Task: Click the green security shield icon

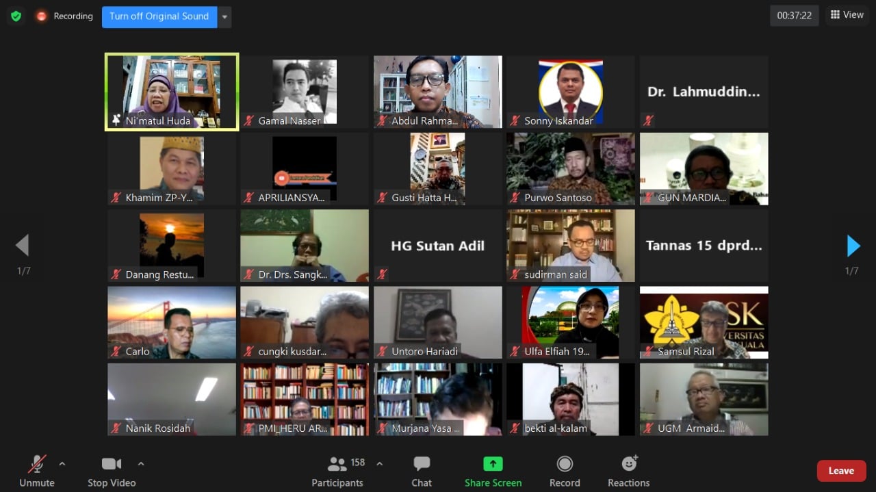Action: (15, 15)
